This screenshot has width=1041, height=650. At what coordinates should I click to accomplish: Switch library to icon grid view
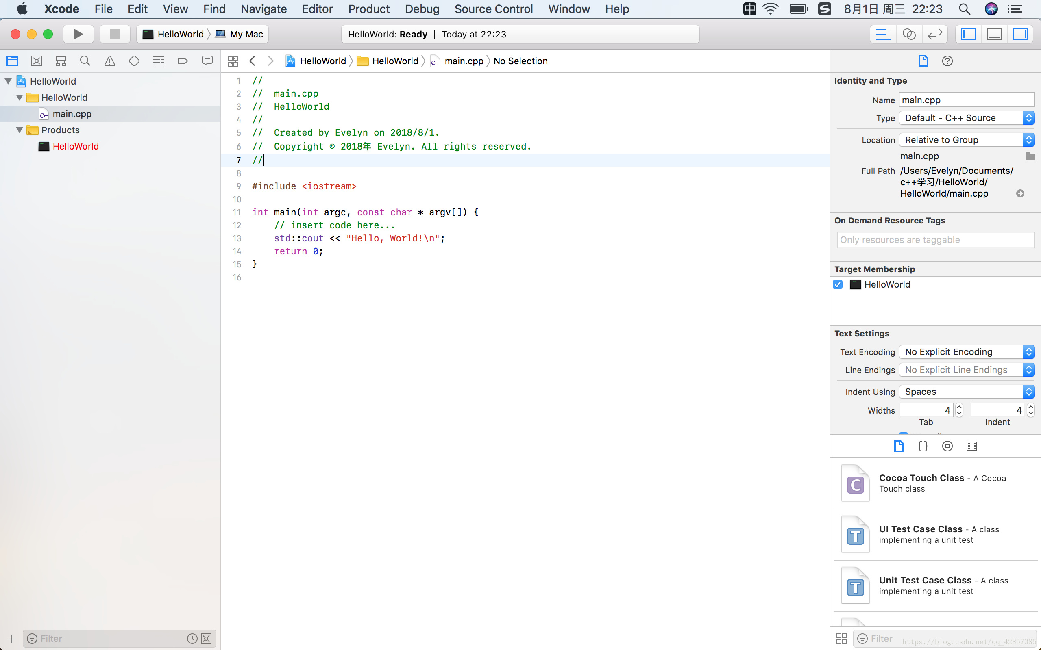(x=842, y=638)
